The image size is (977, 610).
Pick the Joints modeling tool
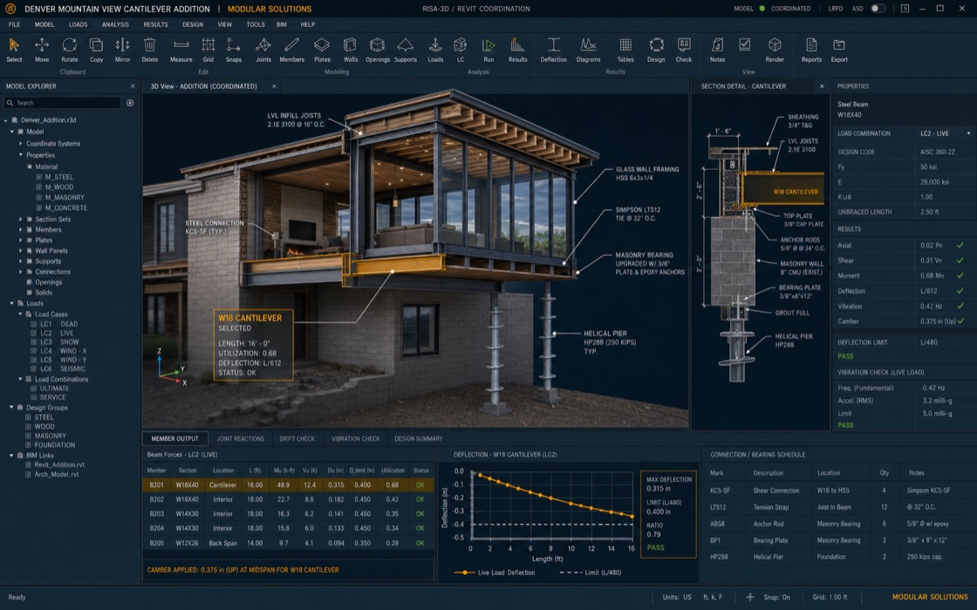coord(263,50)
